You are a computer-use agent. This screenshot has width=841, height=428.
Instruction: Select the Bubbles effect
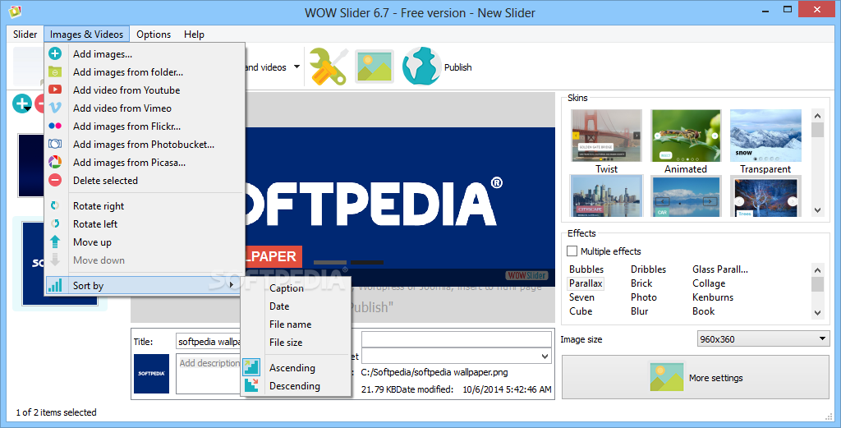[x=586, y=269]
